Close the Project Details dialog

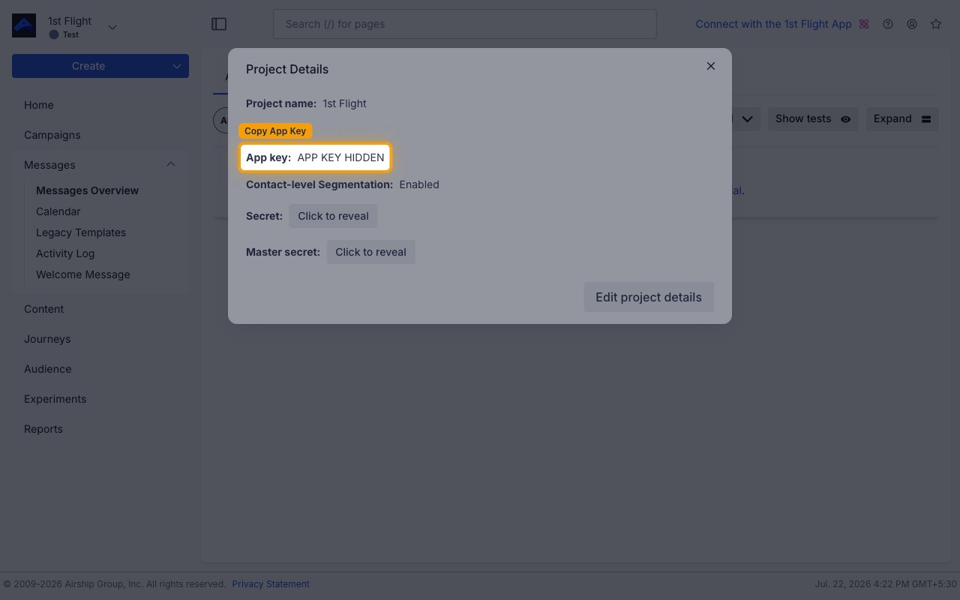point(711,66)
